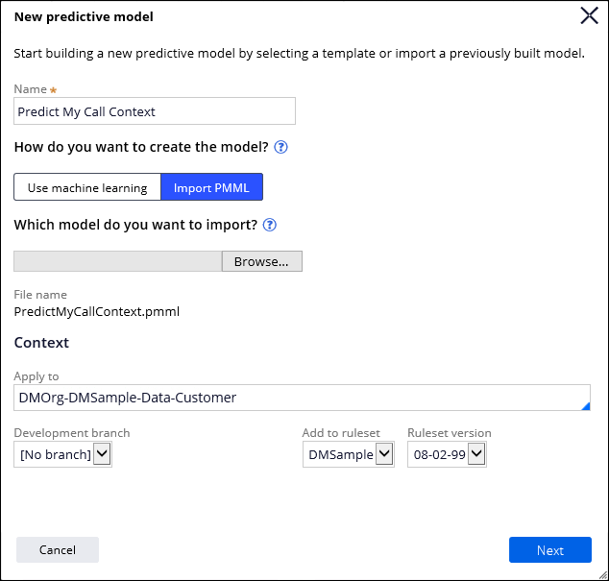
Task: Click the Apply to autocomplete corner arrow
Action: point(585,406)
